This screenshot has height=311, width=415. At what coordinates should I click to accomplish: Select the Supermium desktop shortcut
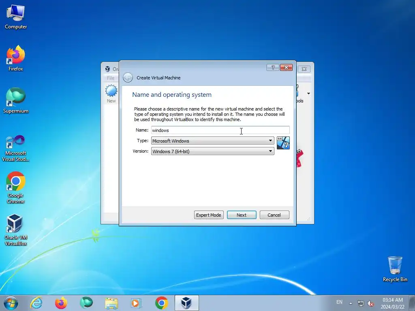[16, 101]
